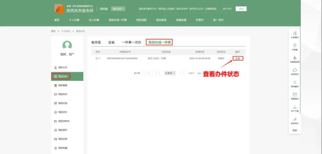This screenshot has height=154, width=322.
Task: Open the 我要预约 calendar icon
Action: pyautogui.click(x=295, y=94)
